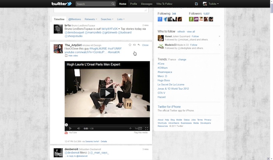Image resolution: width=273 pixels, height=160 pixels.
Task: Open Messages in the top navigation
Action: 147,4
